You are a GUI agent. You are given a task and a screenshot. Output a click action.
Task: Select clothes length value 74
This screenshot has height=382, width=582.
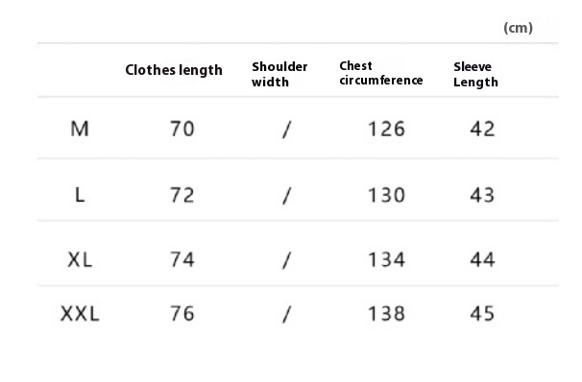click(182, 259)
